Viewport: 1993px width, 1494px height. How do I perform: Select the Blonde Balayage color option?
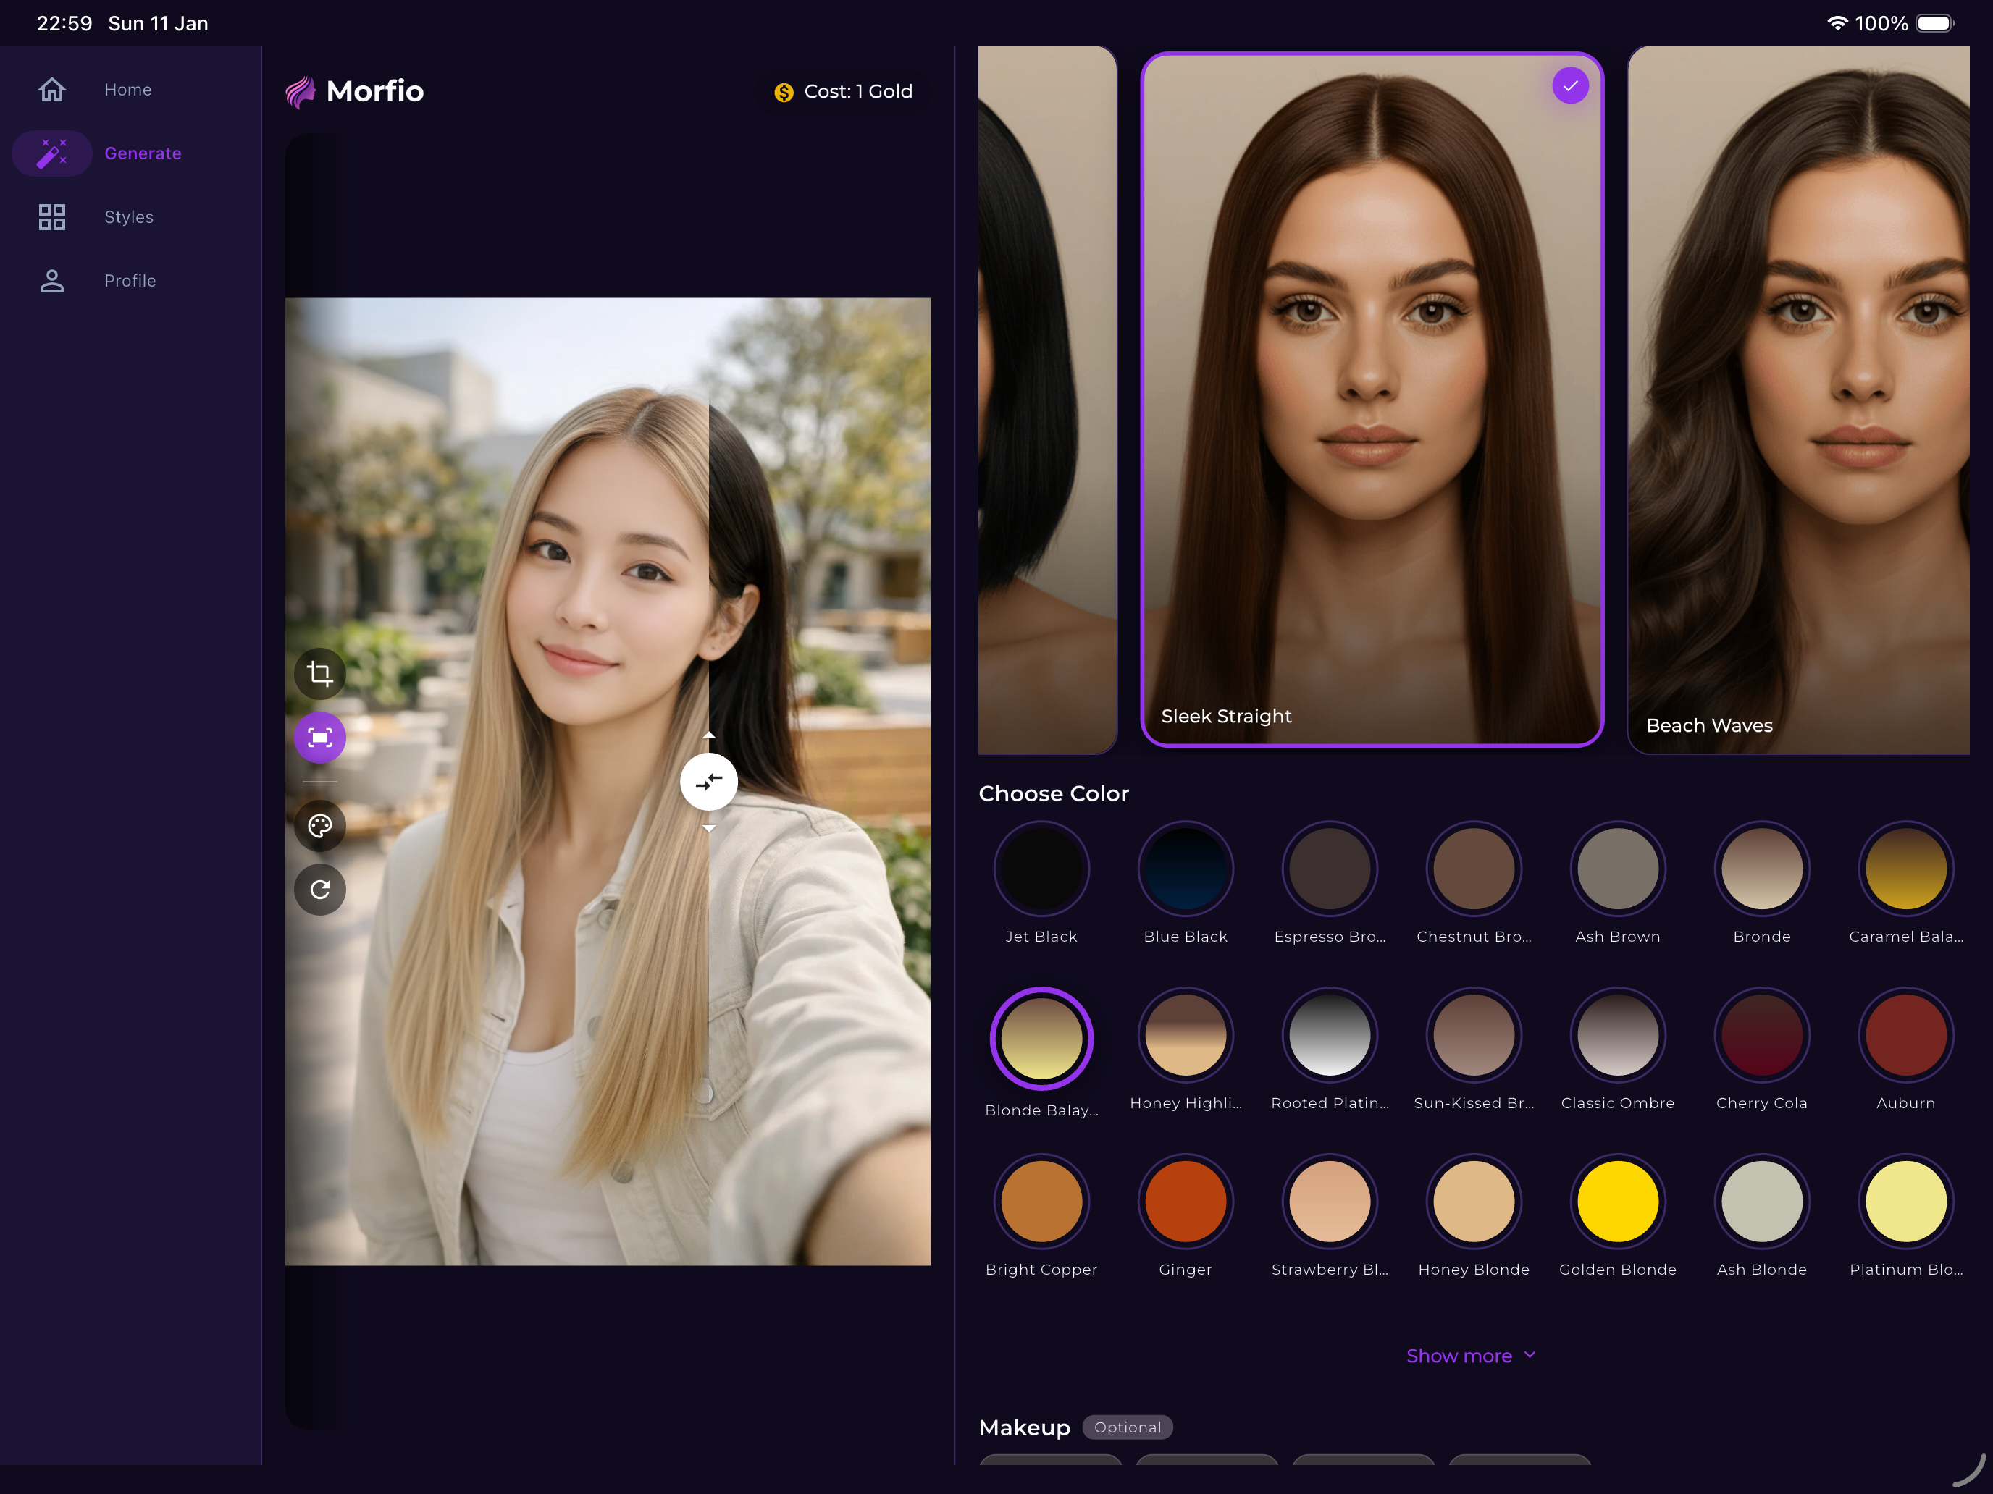click(1041, 1038)
